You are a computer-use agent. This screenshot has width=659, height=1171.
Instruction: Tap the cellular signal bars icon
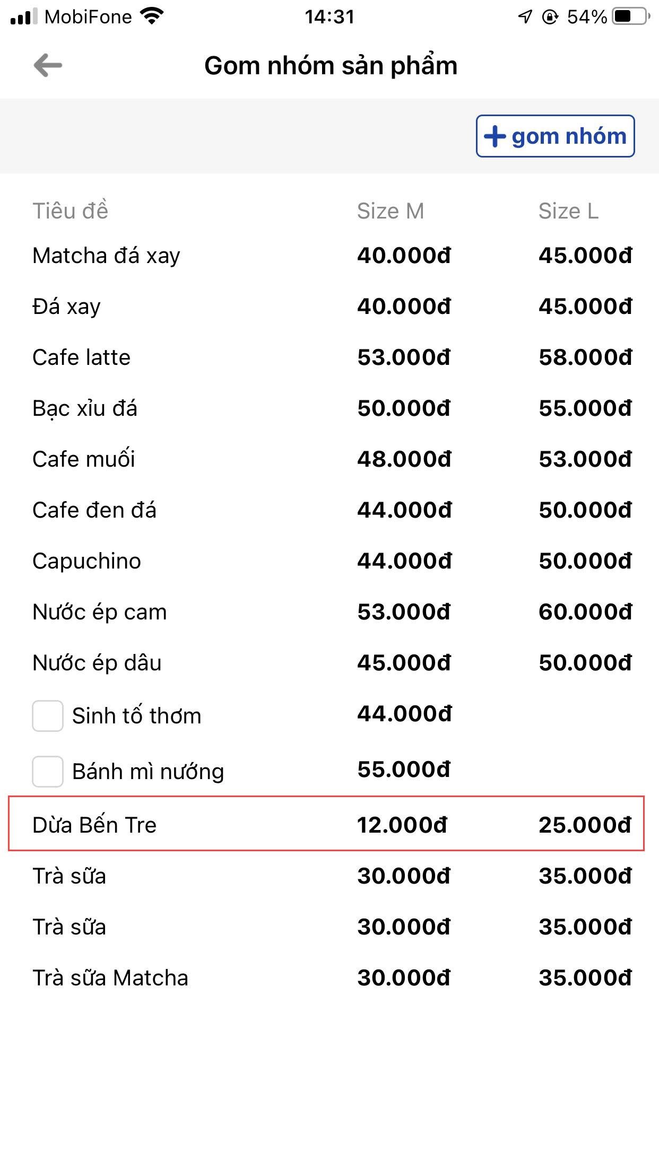coord(24,17)
